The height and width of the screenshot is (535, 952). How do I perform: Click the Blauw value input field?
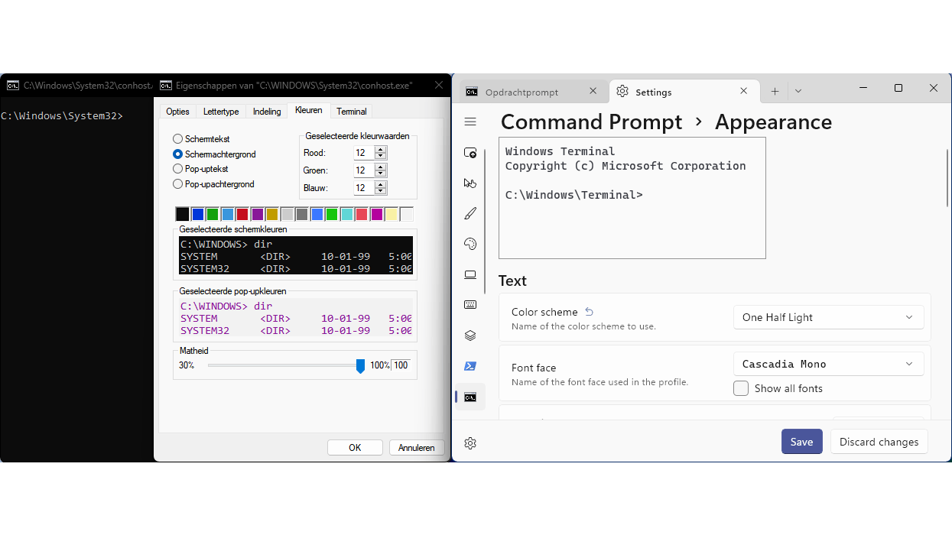[x=364, y=188]
